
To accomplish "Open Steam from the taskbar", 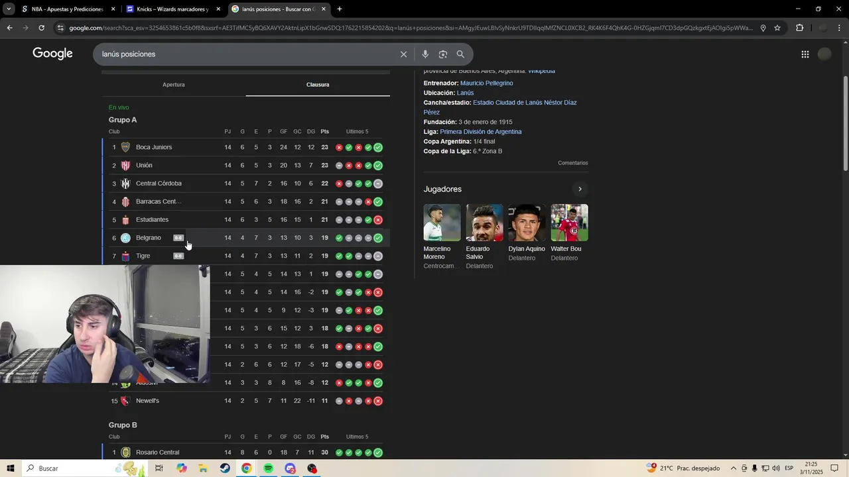I will (x=225, y=468).
